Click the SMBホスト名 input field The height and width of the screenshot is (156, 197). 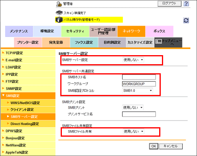139,77
